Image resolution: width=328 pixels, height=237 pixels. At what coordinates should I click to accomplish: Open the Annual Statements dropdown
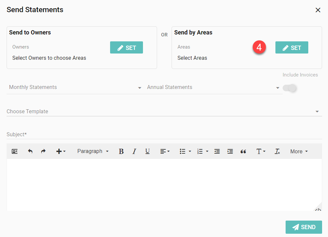click(x=213, y=87)
